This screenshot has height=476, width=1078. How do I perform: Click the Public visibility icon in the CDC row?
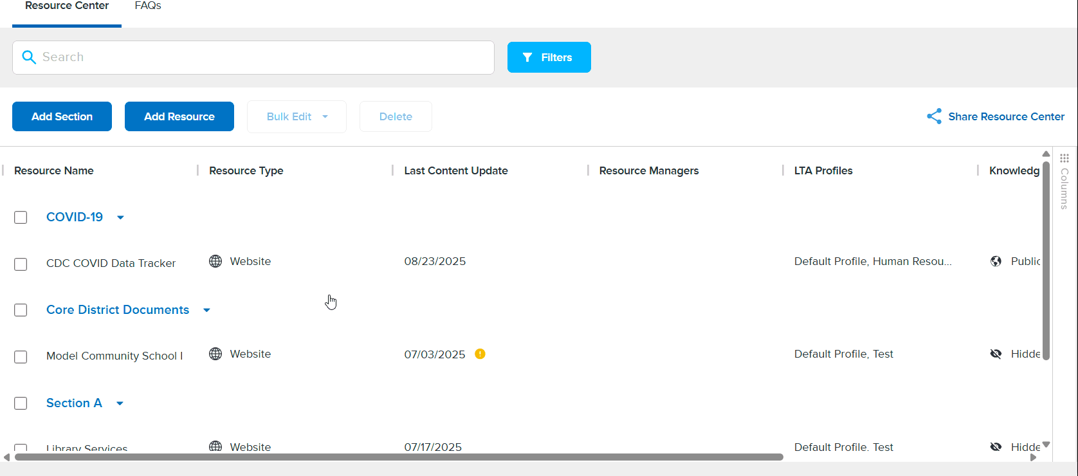(996, 261)
